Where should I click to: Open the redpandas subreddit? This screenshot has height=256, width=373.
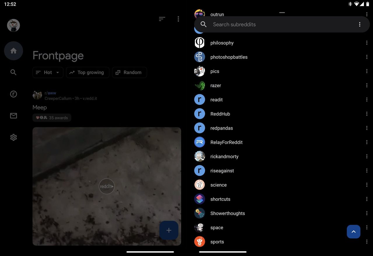click(x=222, y=128)
